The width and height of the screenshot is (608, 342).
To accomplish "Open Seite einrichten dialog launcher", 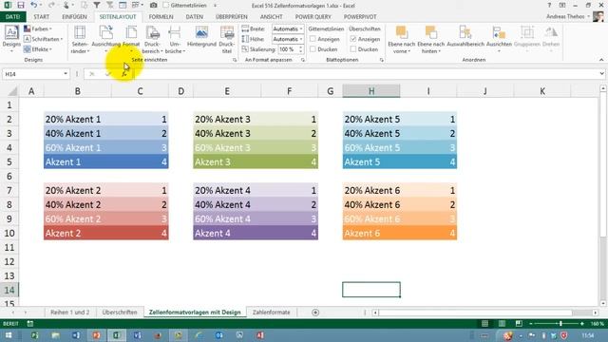I will [x=235, y=60].
